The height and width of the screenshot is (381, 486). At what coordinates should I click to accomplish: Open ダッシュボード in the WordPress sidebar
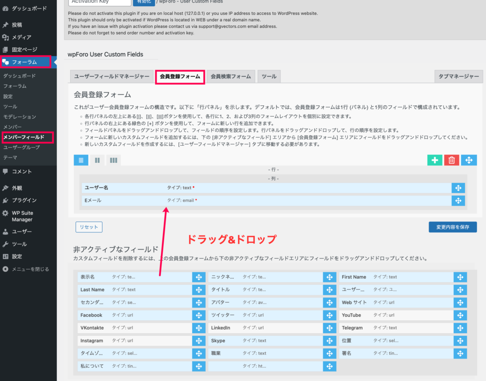click(x=28, y=9)
